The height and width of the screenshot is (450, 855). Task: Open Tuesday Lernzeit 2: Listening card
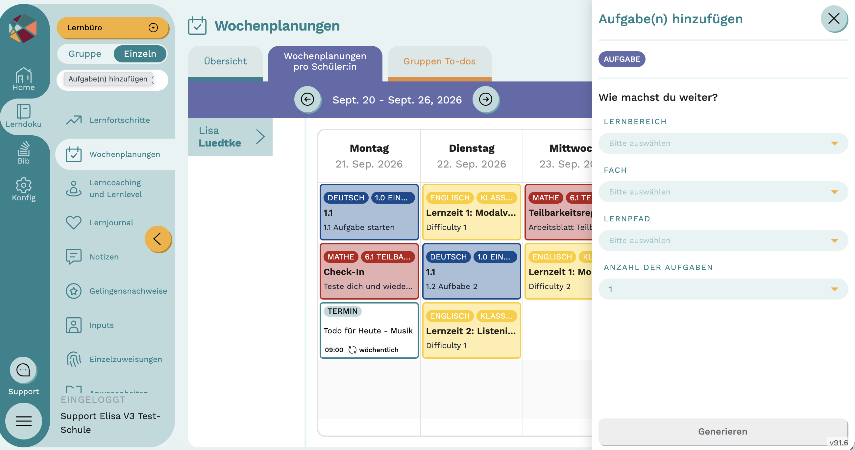click(x=471, y=330)
